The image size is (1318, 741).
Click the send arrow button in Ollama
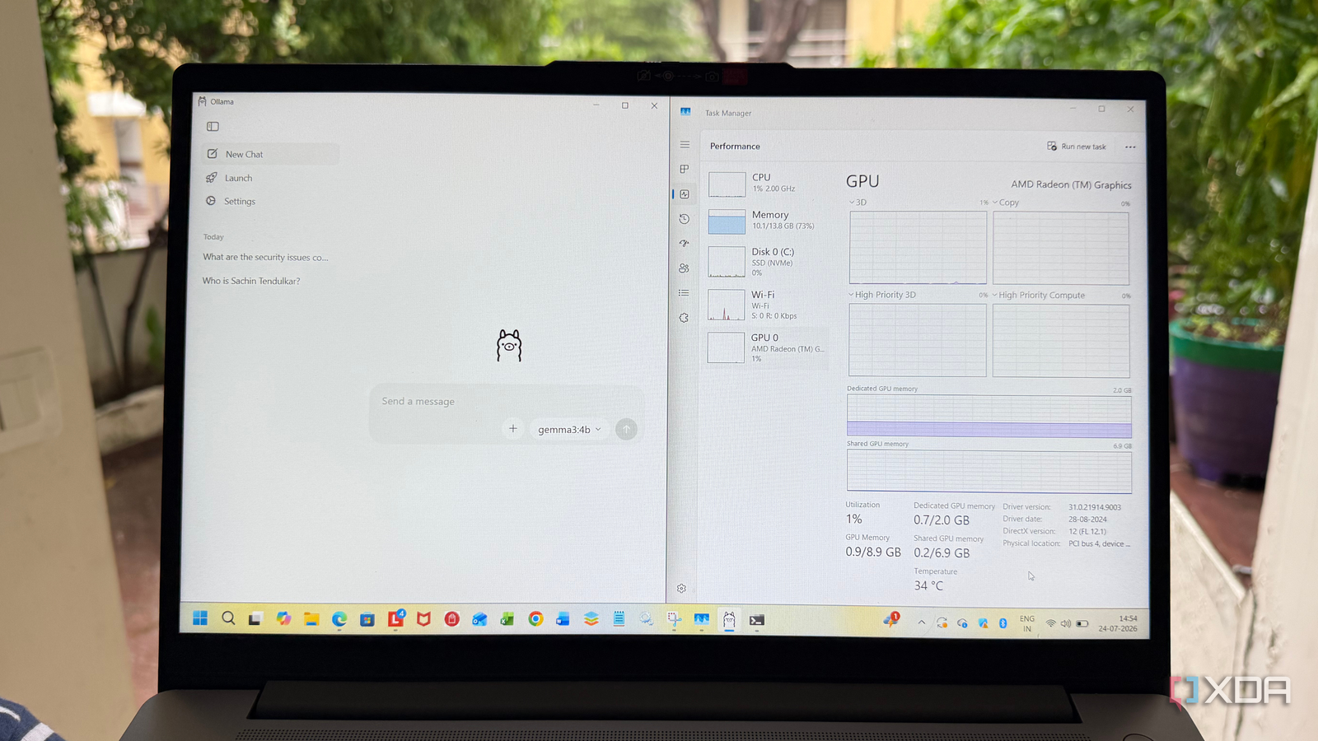click(x=626, y=429)
